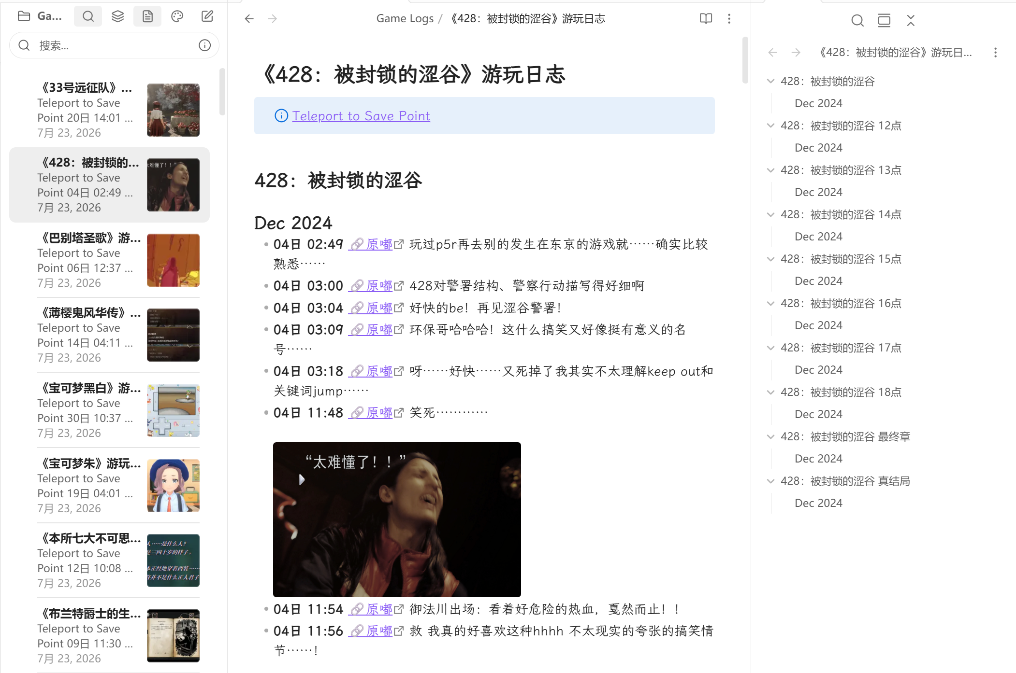Collapse the 15点 outline heading
The width and height of the screenshot is (1016, 673).
coord(771,259)
